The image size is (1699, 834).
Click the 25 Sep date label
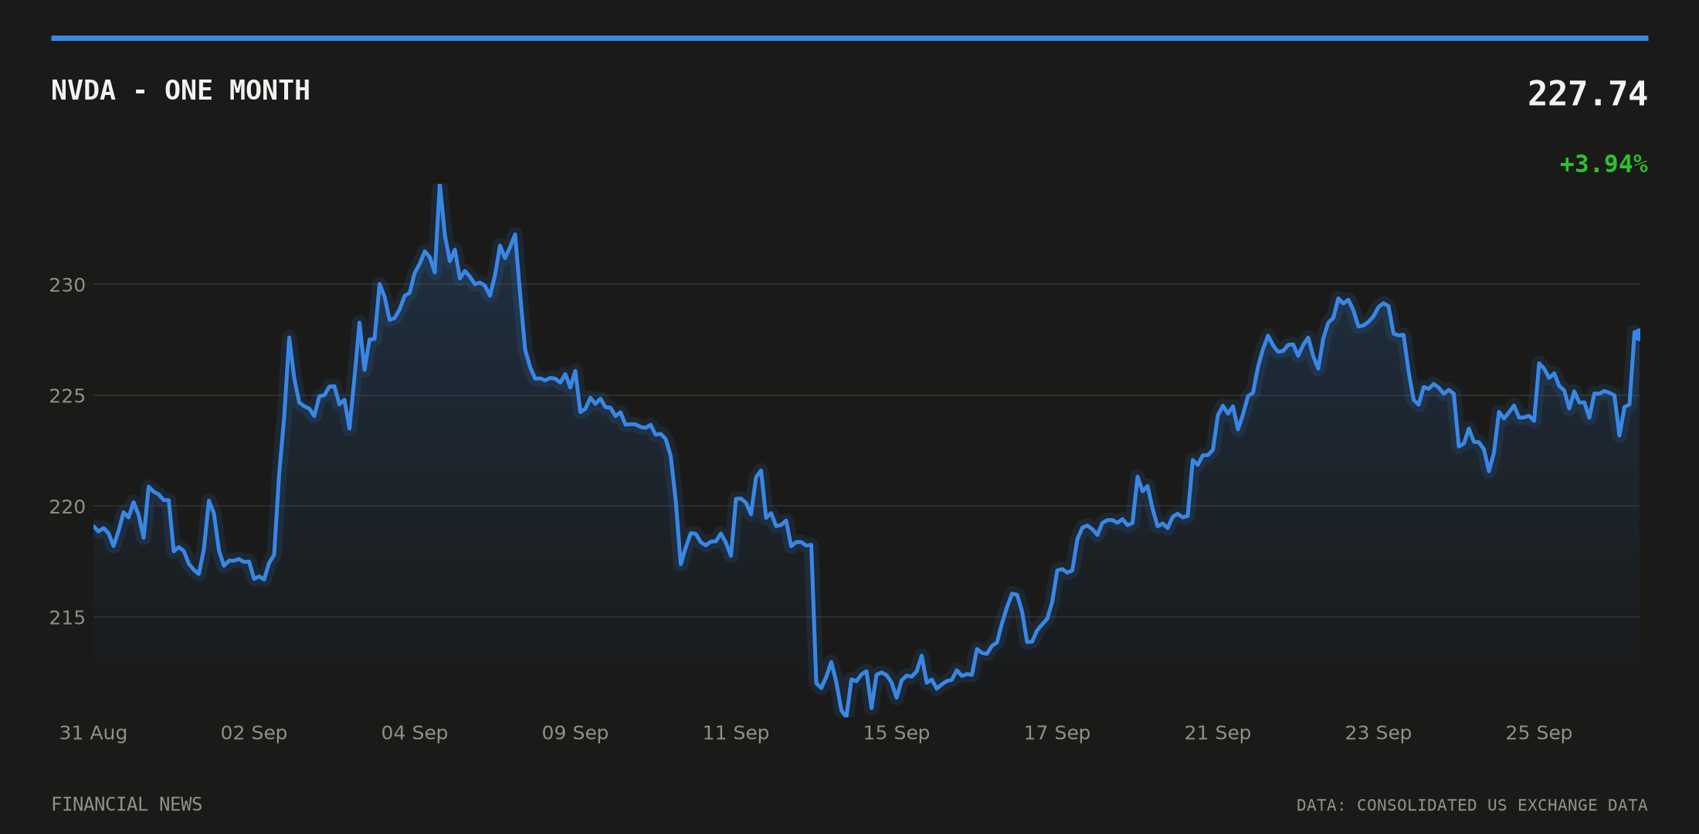tap(1539, 733)
